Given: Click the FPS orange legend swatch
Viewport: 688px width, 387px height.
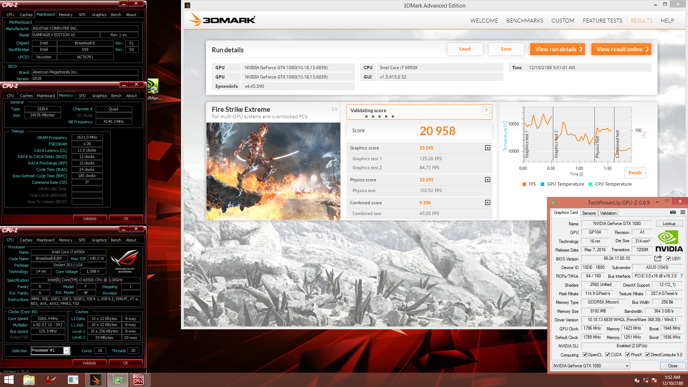Looking at the screenshot, I should point(524,184).
